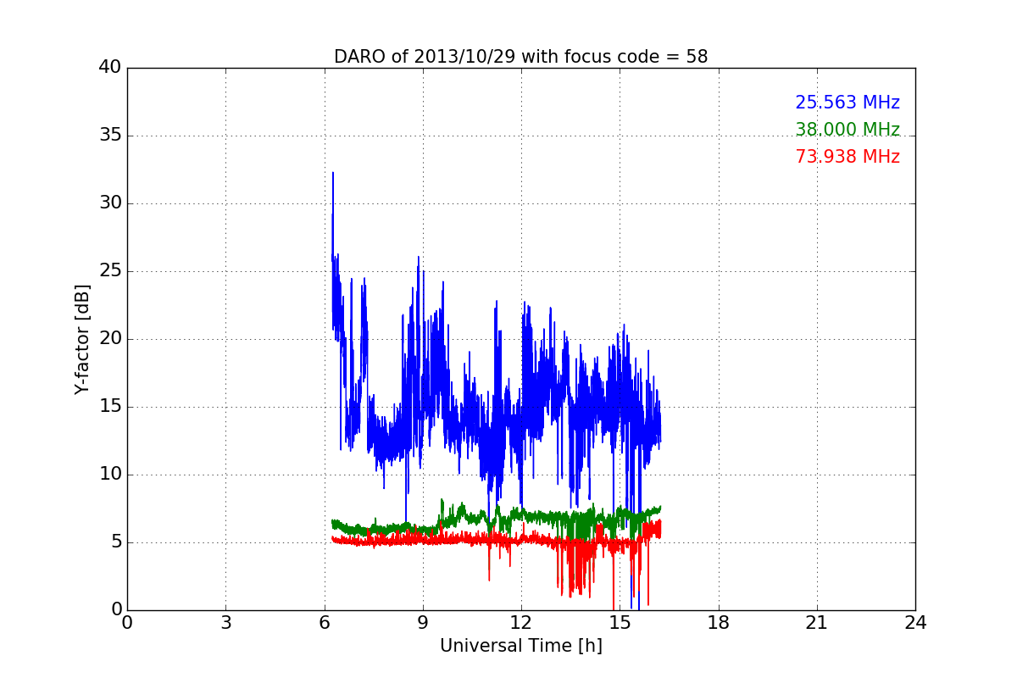Select the blue 25.563 MHz legend label

[847, 103]
